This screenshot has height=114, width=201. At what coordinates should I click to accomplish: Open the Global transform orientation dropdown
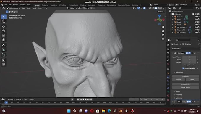[72, 8]
